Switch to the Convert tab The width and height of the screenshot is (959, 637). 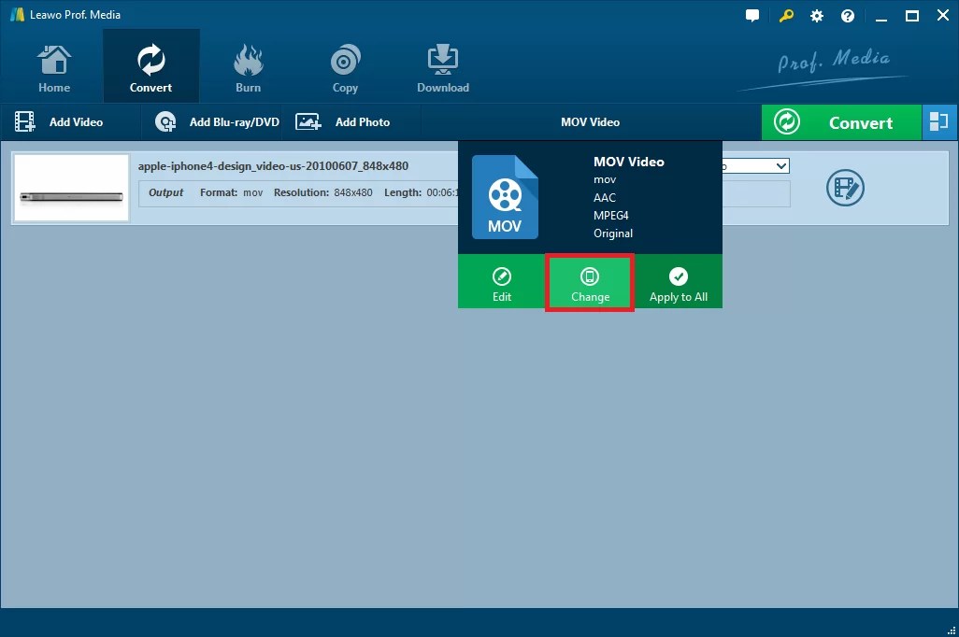(150, 65)
